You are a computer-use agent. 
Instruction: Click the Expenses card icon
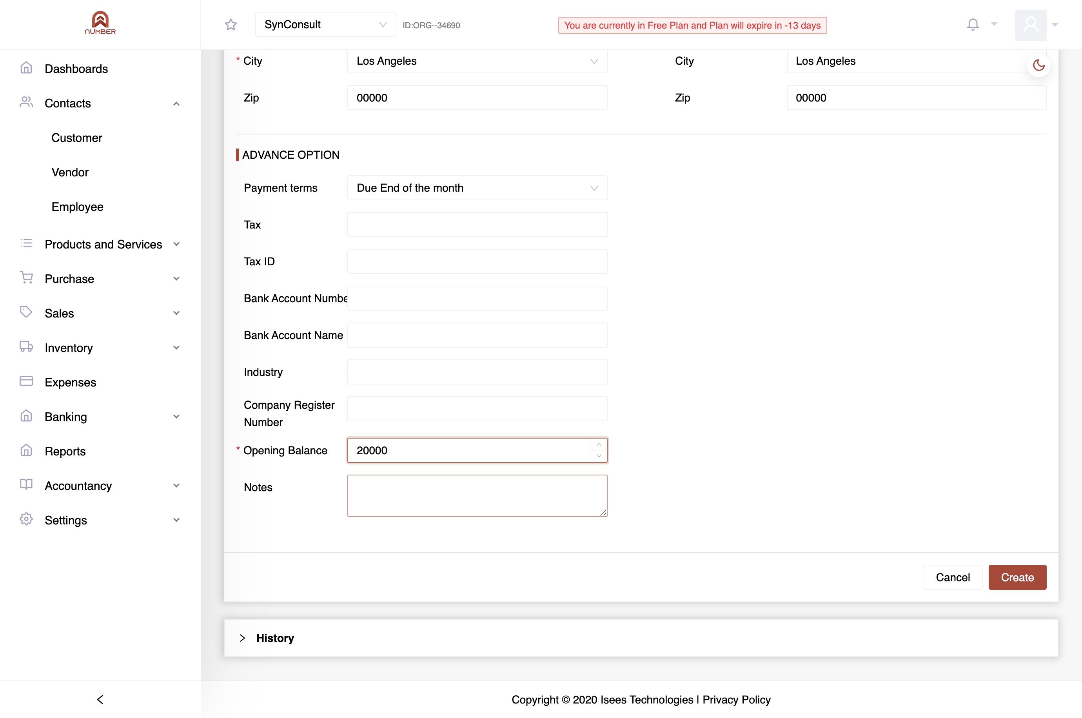point(26,381)
